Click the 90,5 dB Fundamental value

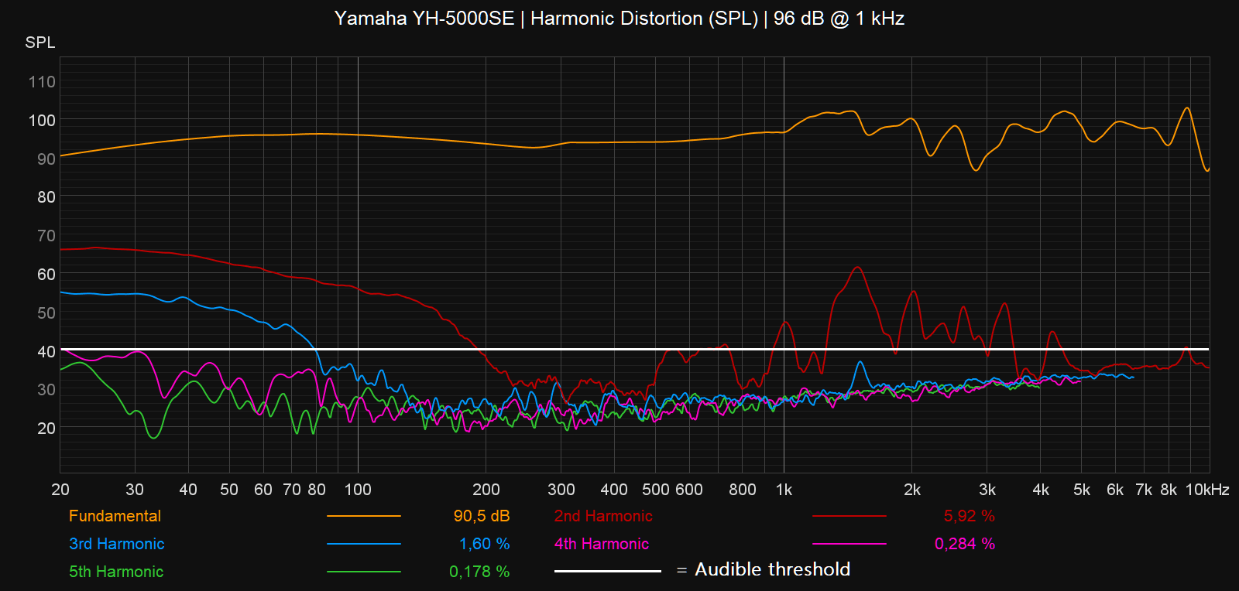481,516
